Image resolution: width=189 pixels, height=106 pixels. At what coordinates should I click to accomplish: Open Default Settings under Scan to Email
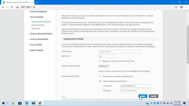38,25
